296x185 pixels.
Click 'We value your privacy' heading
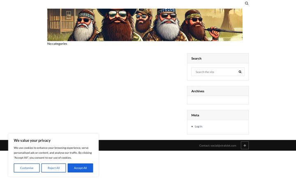(32, 141)
